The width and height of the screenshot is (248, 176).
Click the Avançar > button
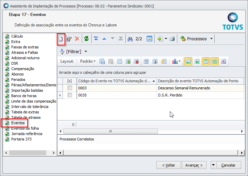click(x=194, y=165)
